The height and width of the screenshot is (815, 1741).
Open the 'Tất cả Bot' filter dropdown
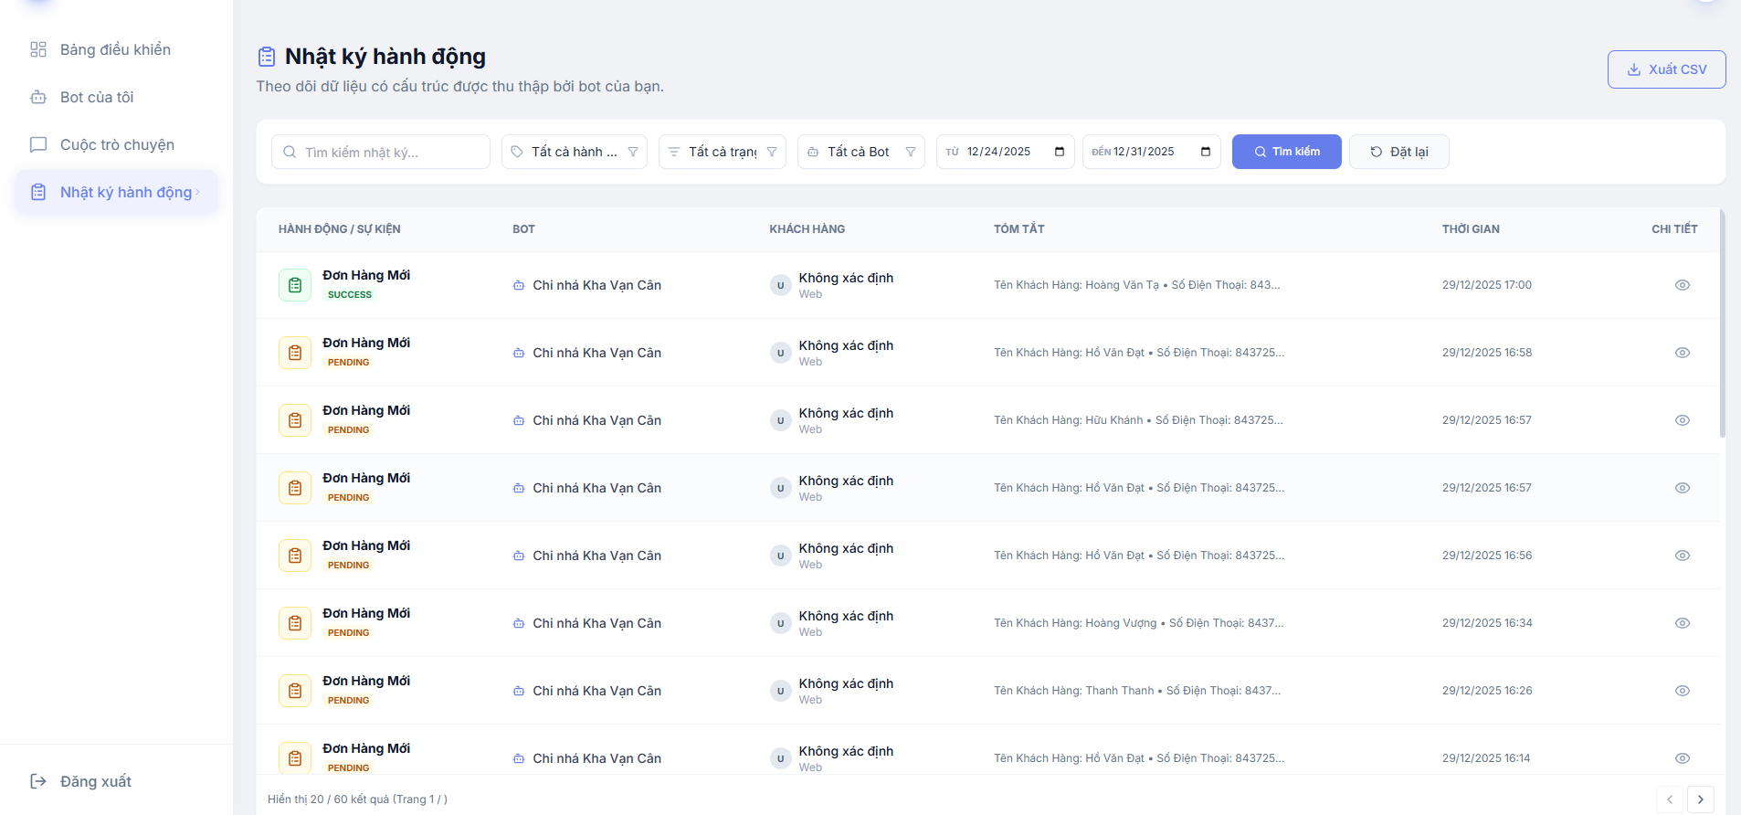(x=860, y=152)
